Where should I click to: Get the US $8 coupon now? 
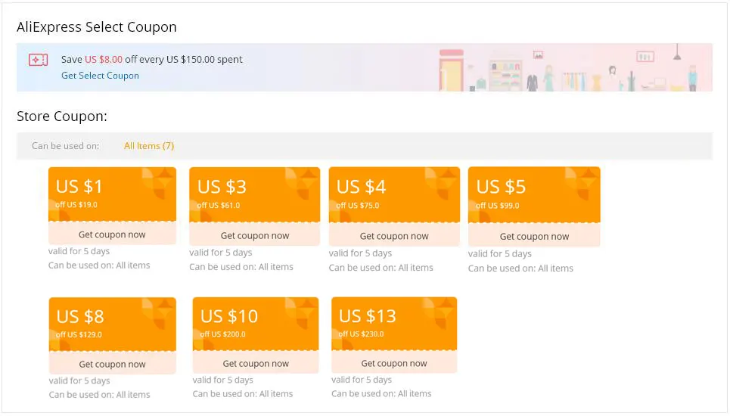tap(112, 364)
